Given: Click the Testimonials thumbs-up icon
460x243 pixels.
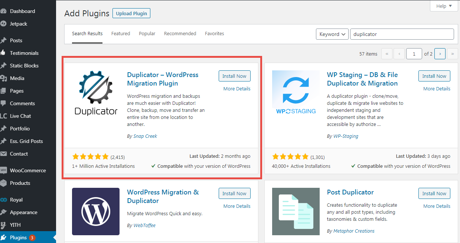Looking at the screenshot, I should pyautogui.click(x=3, y=53).
